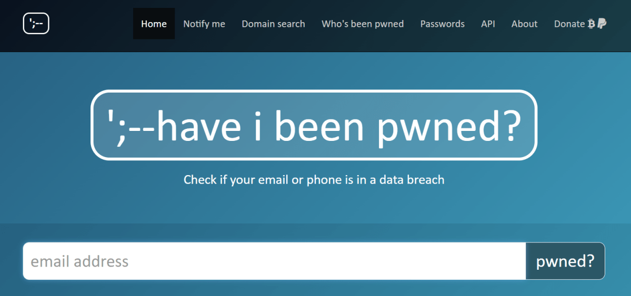Select the Donate text link
The height and width of the screenshot is (296, 631).
coord(569,24)
